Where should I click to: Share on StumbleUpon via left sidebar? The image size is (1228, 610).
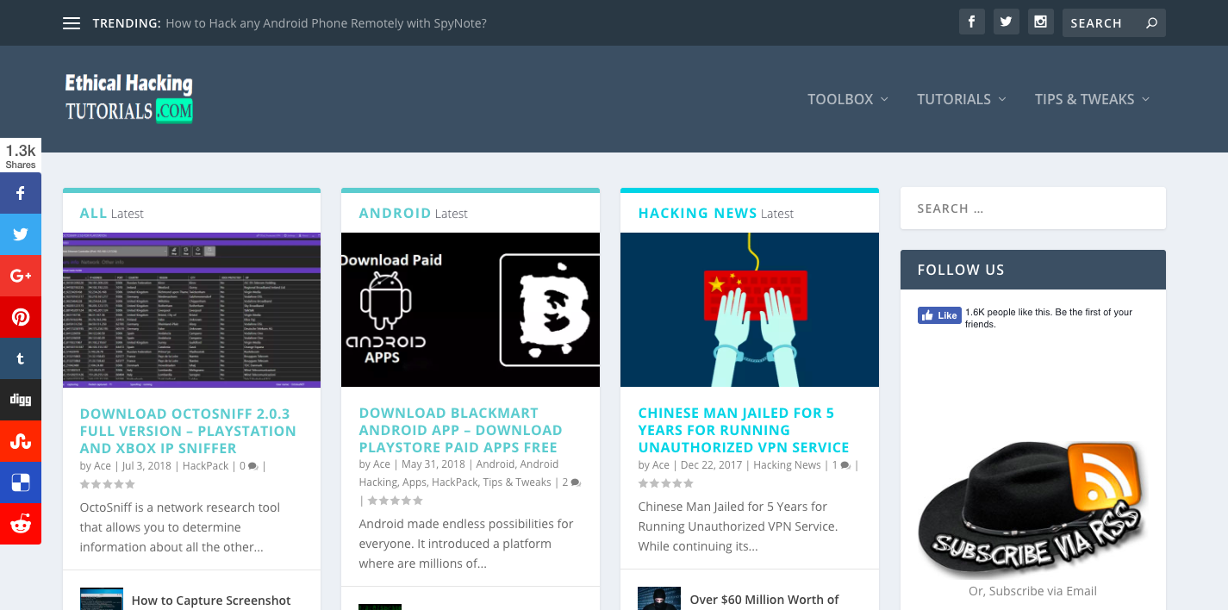coord(21,441)
